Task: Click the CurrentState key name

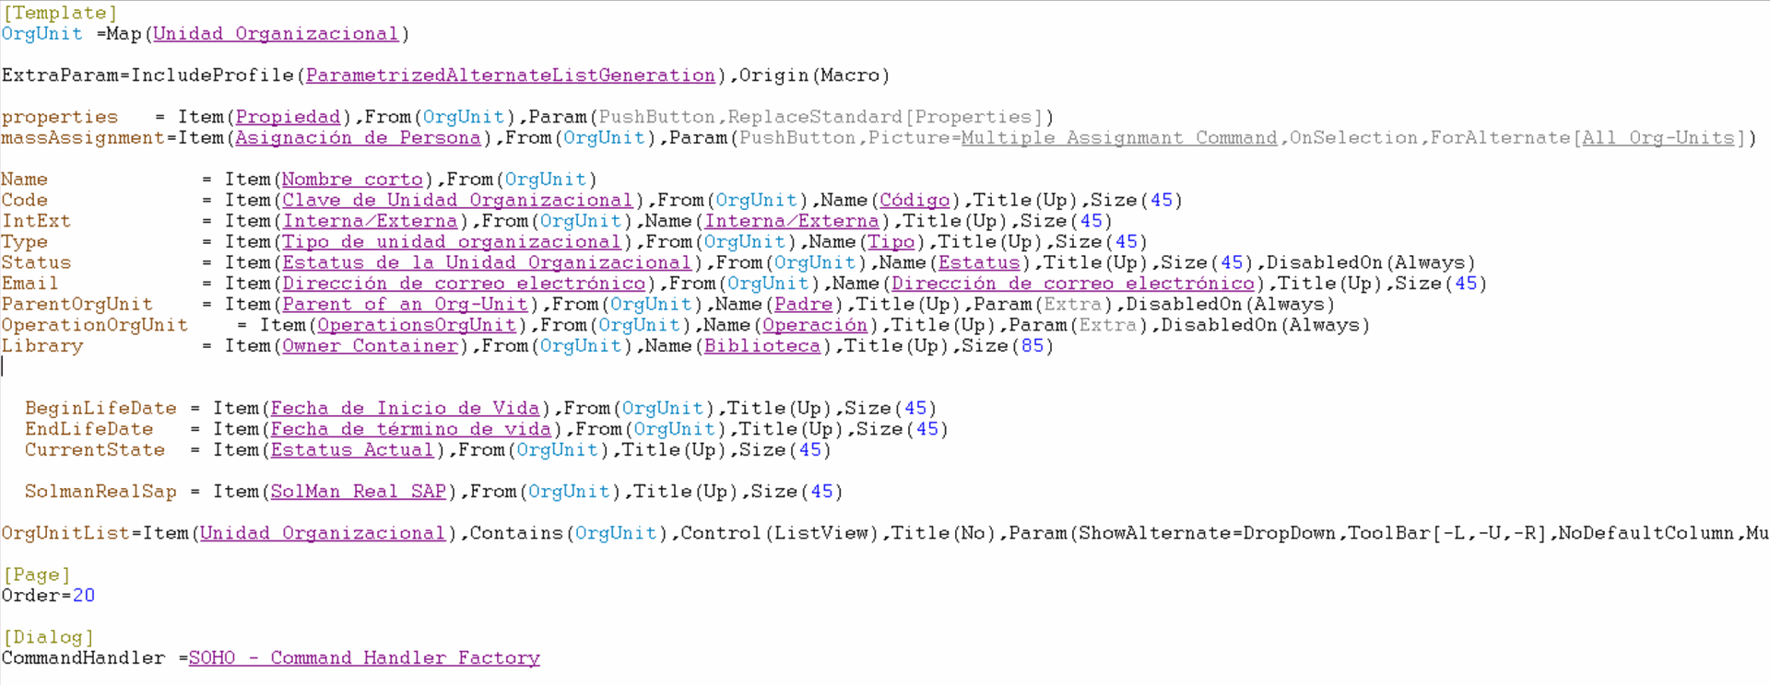Action: [x=95, y=450]
